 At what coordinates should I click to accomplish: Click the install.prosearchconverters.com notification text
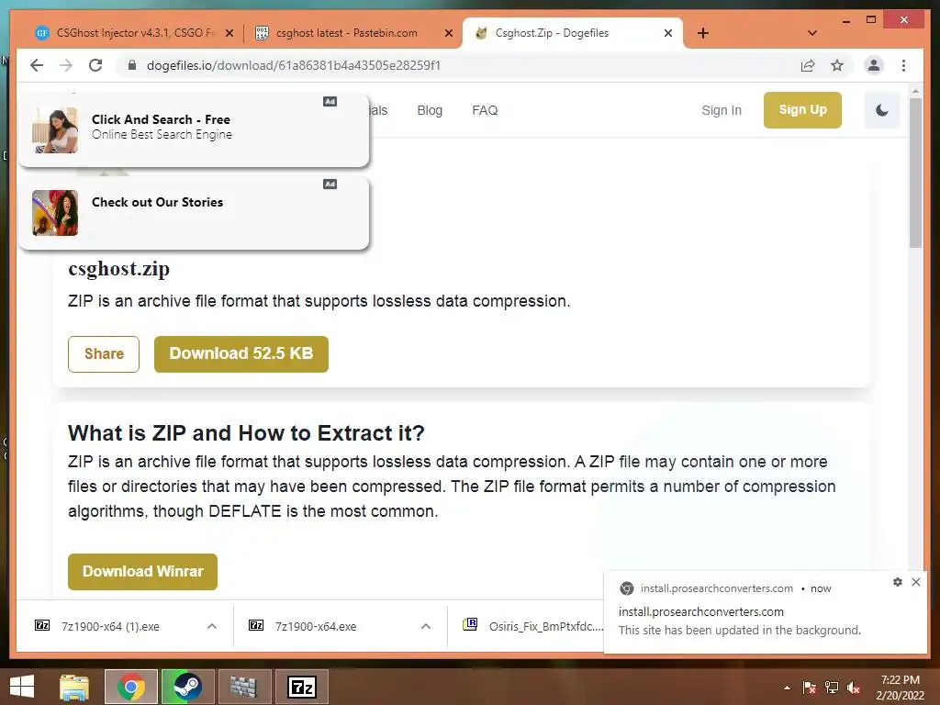[x=700, y=611]
